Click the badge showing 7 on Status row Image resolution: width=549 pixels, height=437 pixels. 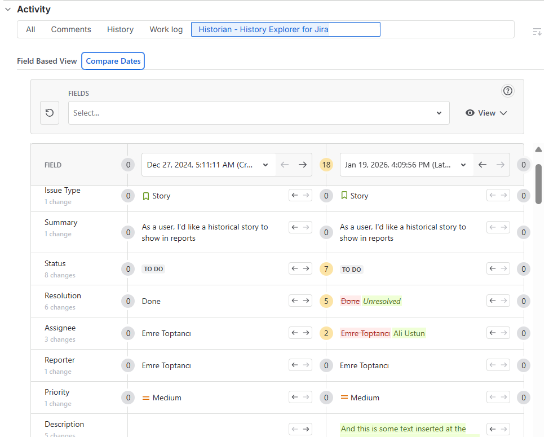coord(326,268)
